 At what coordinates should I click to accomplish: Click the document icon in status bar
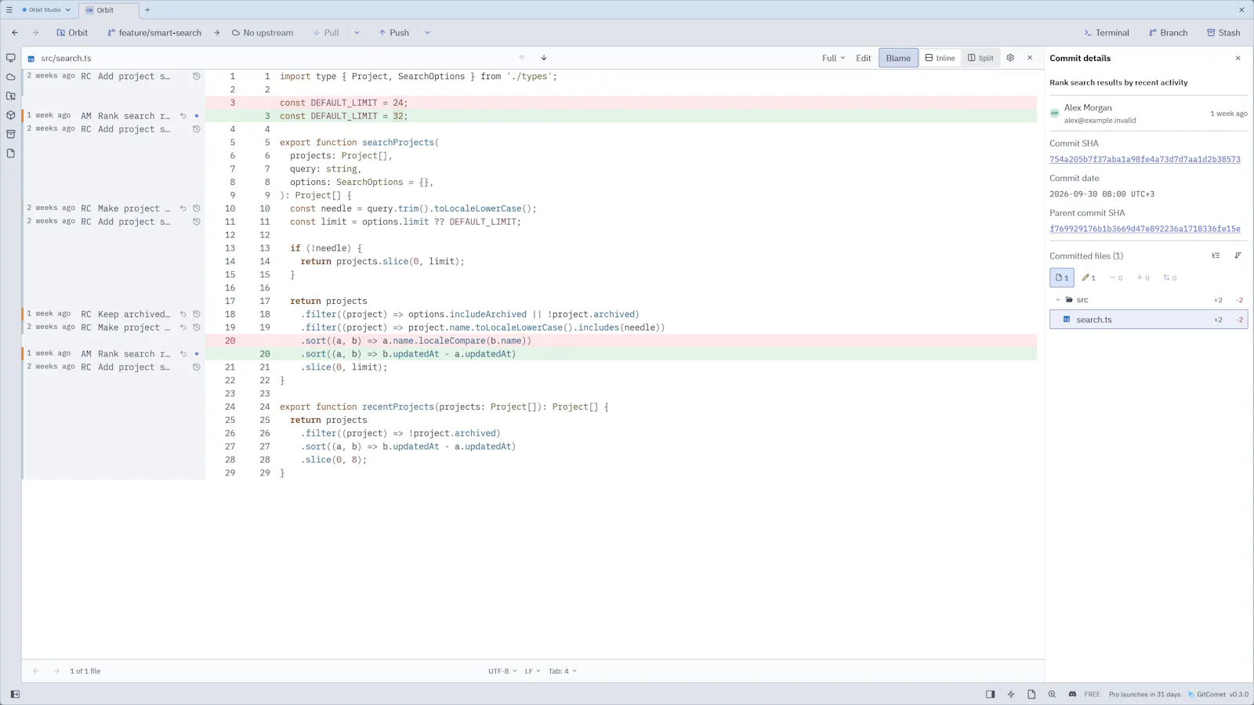tap(1031, 694)
